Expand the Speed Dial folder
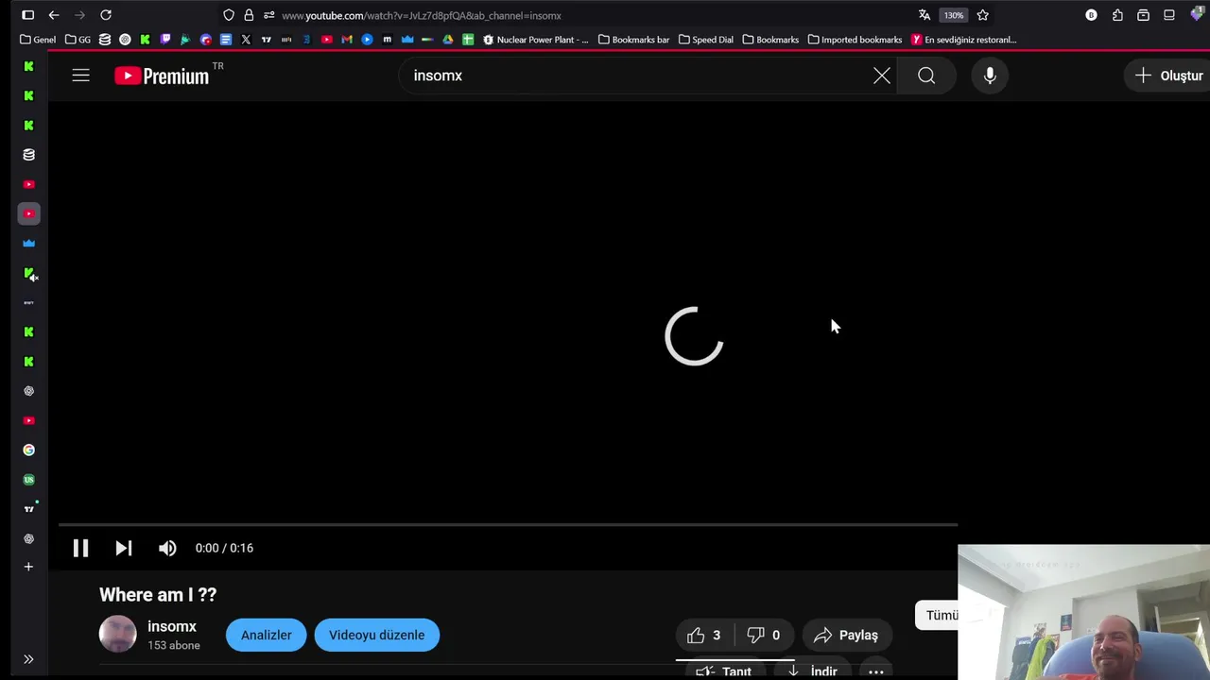This screenshot has width=1210, height=680. [706, 40]
